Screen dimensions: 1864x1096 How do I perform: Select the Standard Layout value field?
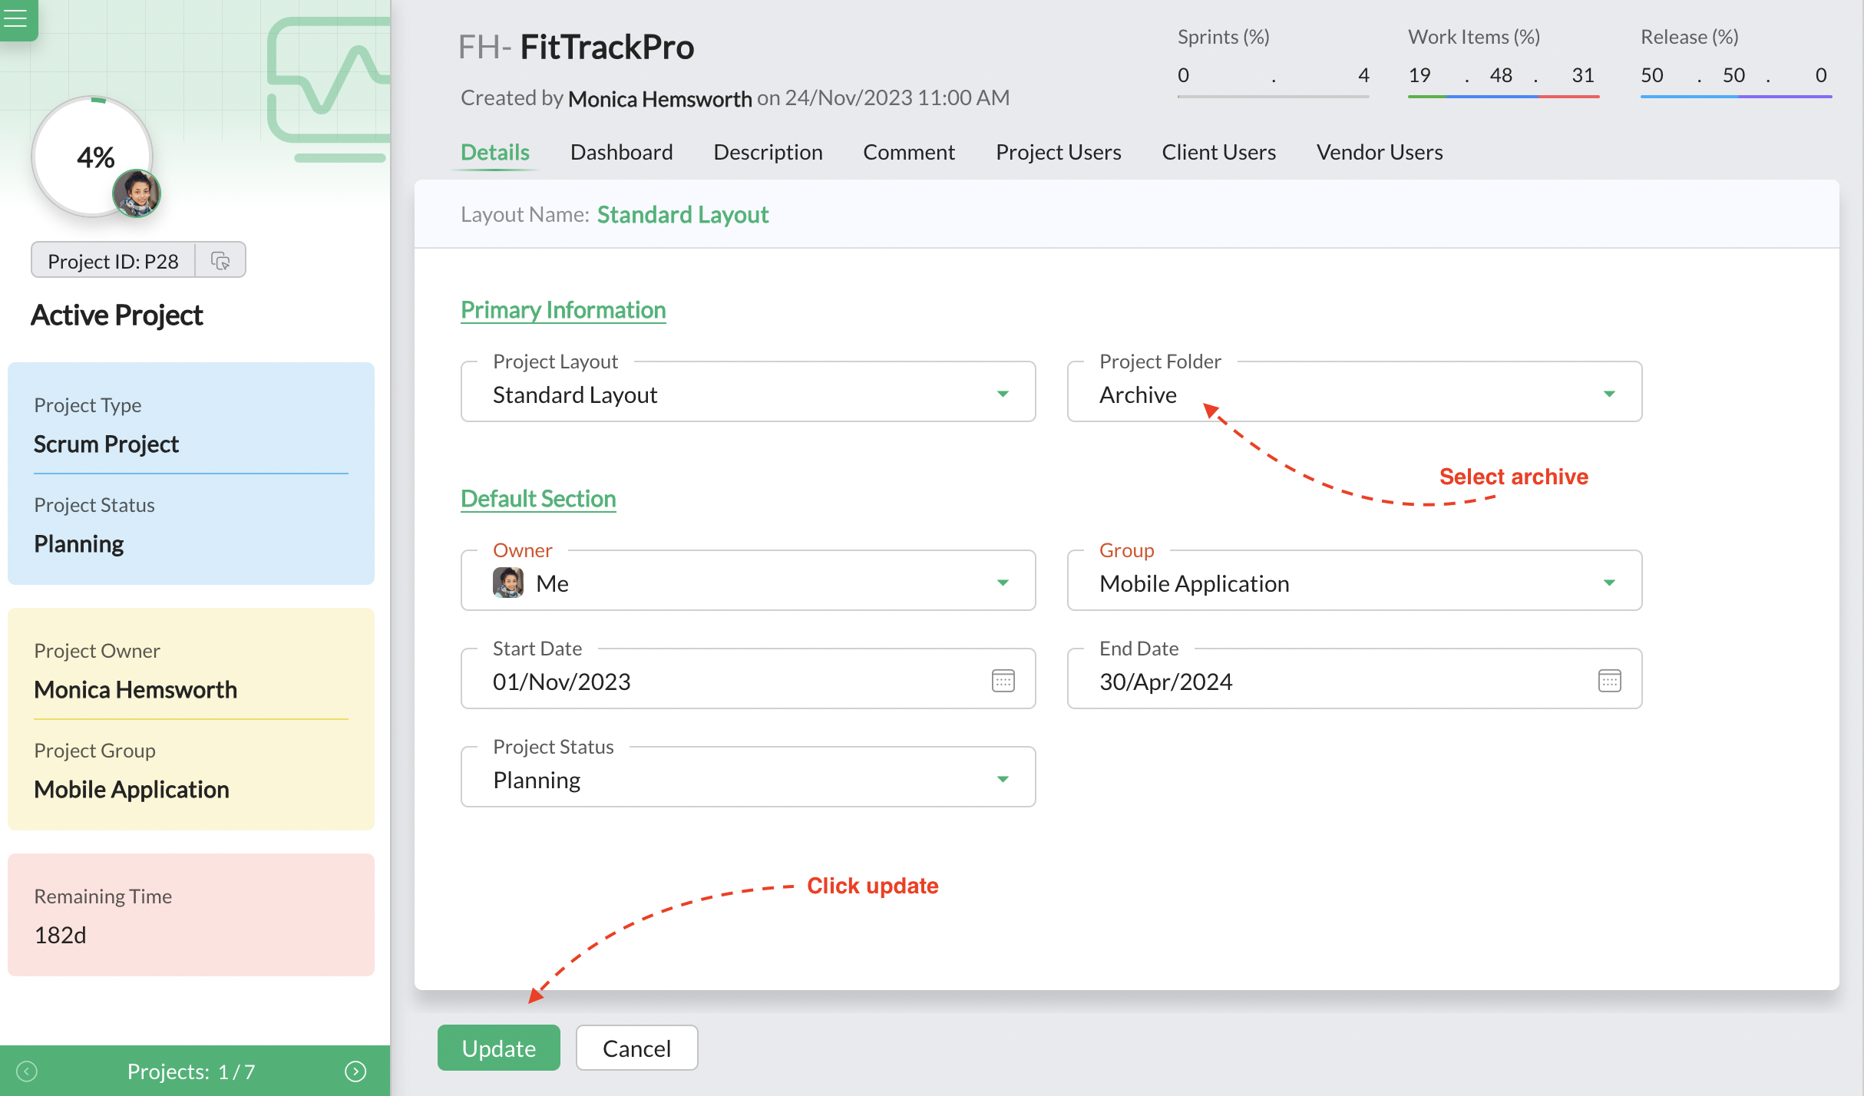[748, 392]
